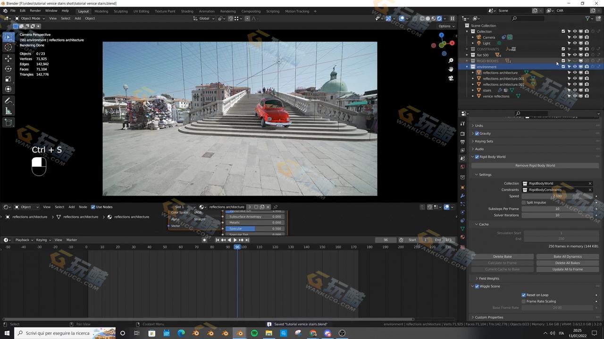This screenshot has height=339, width=604.
Task: Disable the Reset on Loop checkbox
Action: point(524,295)
